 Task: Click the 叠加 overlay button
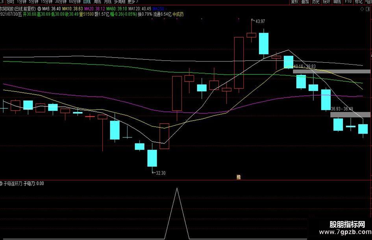pyautogui.click(x=305, y=2)
